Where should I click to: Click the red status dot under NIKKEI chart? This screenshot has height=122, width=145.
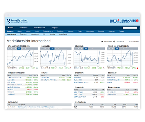pos(137,68)
